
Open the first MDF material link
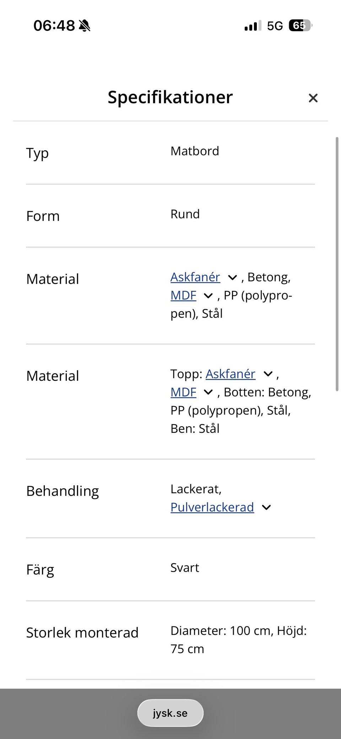click(x=183, y=295)
